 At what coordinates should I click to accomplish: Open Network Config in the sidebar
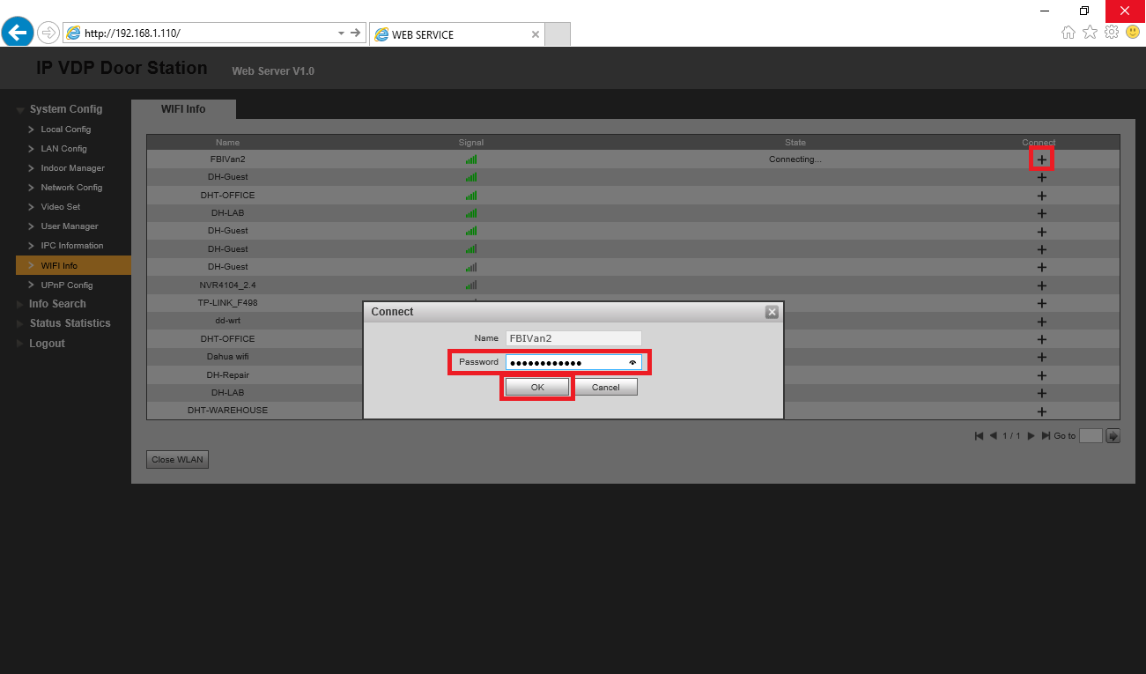coord(71,188)
